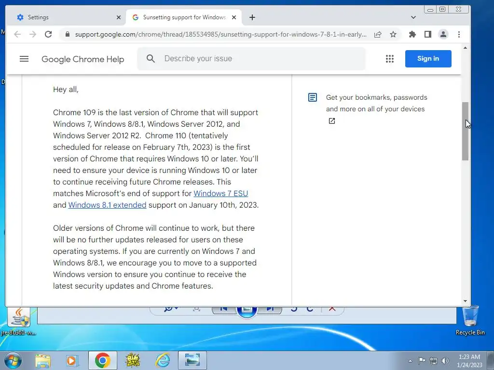Viewport: 494px width, 370px height.
Task: Go forward with the forward arrow
Action: pos(33,34)
